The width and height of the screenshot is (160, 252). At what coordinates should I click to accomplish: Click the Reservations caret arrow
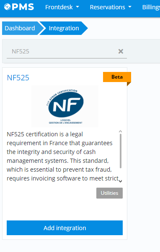click(130, 7)
